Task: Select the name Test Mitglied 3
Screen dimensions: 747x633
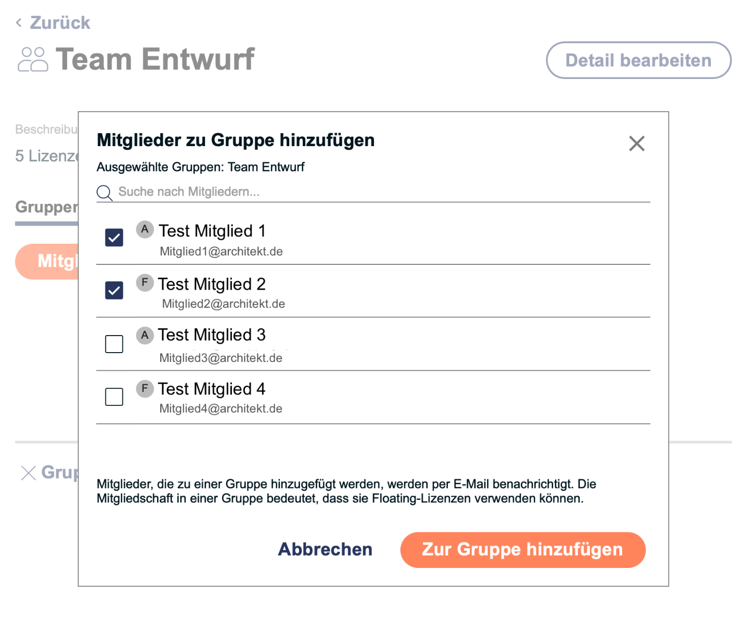Action: [x=212, y=335]
